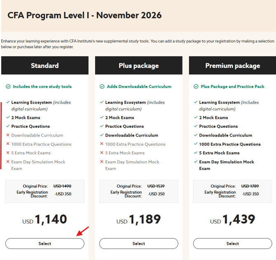Click the red X beside 5 Extra Mock Exams in Plus
Viewport: 276px width, 260px height.
(102, 153)
